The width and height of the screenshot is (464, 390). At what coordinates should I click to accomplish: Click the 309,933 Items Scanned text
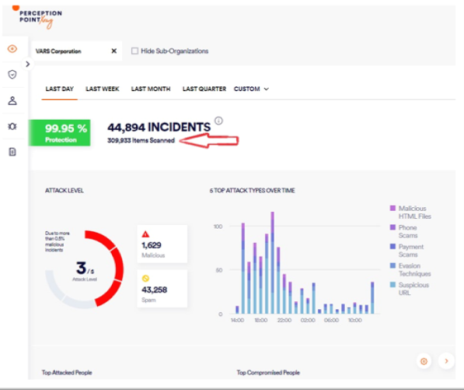point(141,140)
